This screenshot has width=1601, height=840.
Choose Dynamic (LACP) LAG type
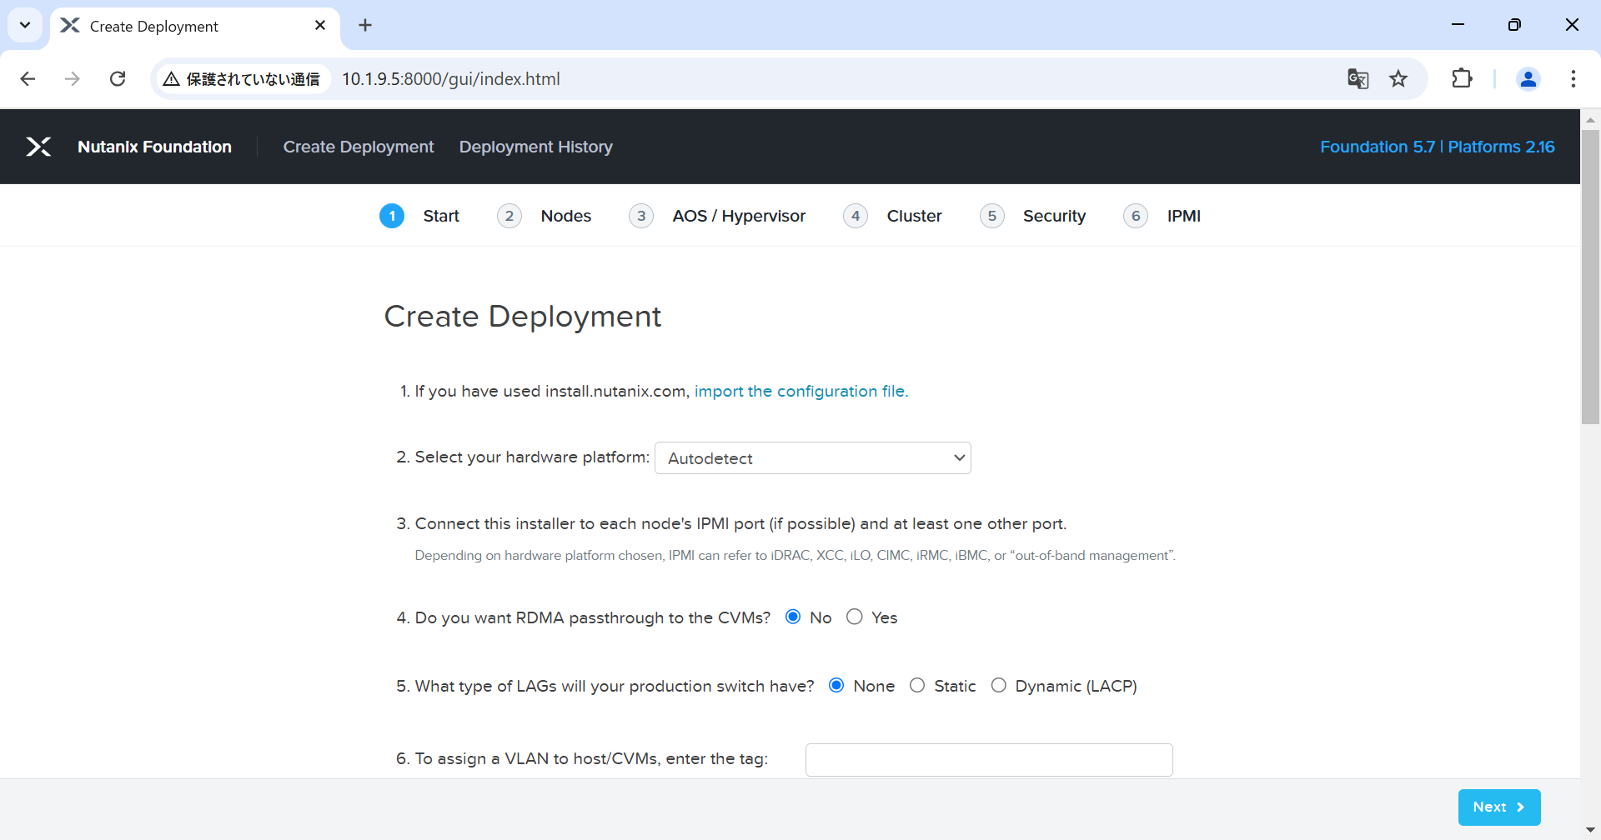(999, 685)
